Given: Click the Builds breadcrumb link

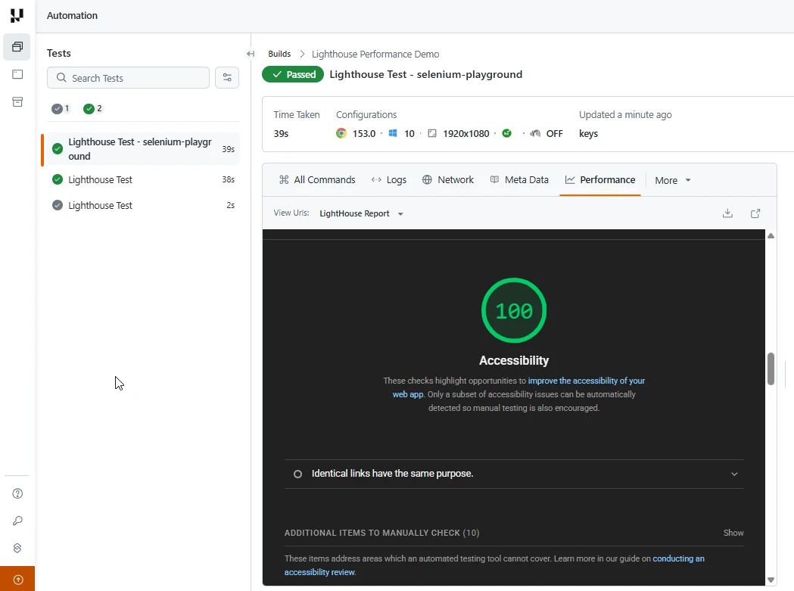Looking at the screenshot, I should tap(279, 54).
